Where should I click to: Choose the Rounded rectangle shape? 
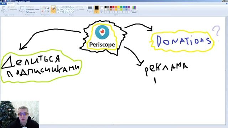tap(68, 7)
